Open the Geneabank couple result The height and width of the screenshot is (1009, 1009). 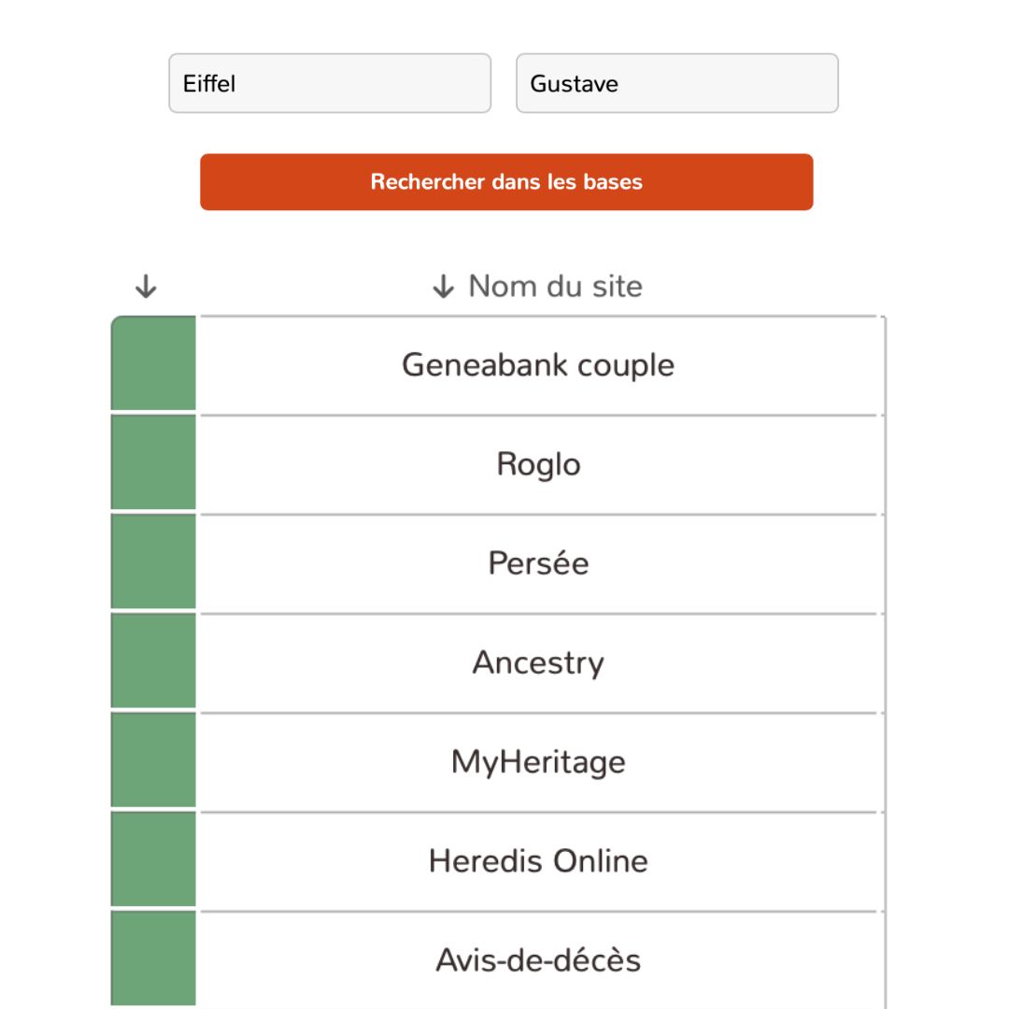click(538, 365)
